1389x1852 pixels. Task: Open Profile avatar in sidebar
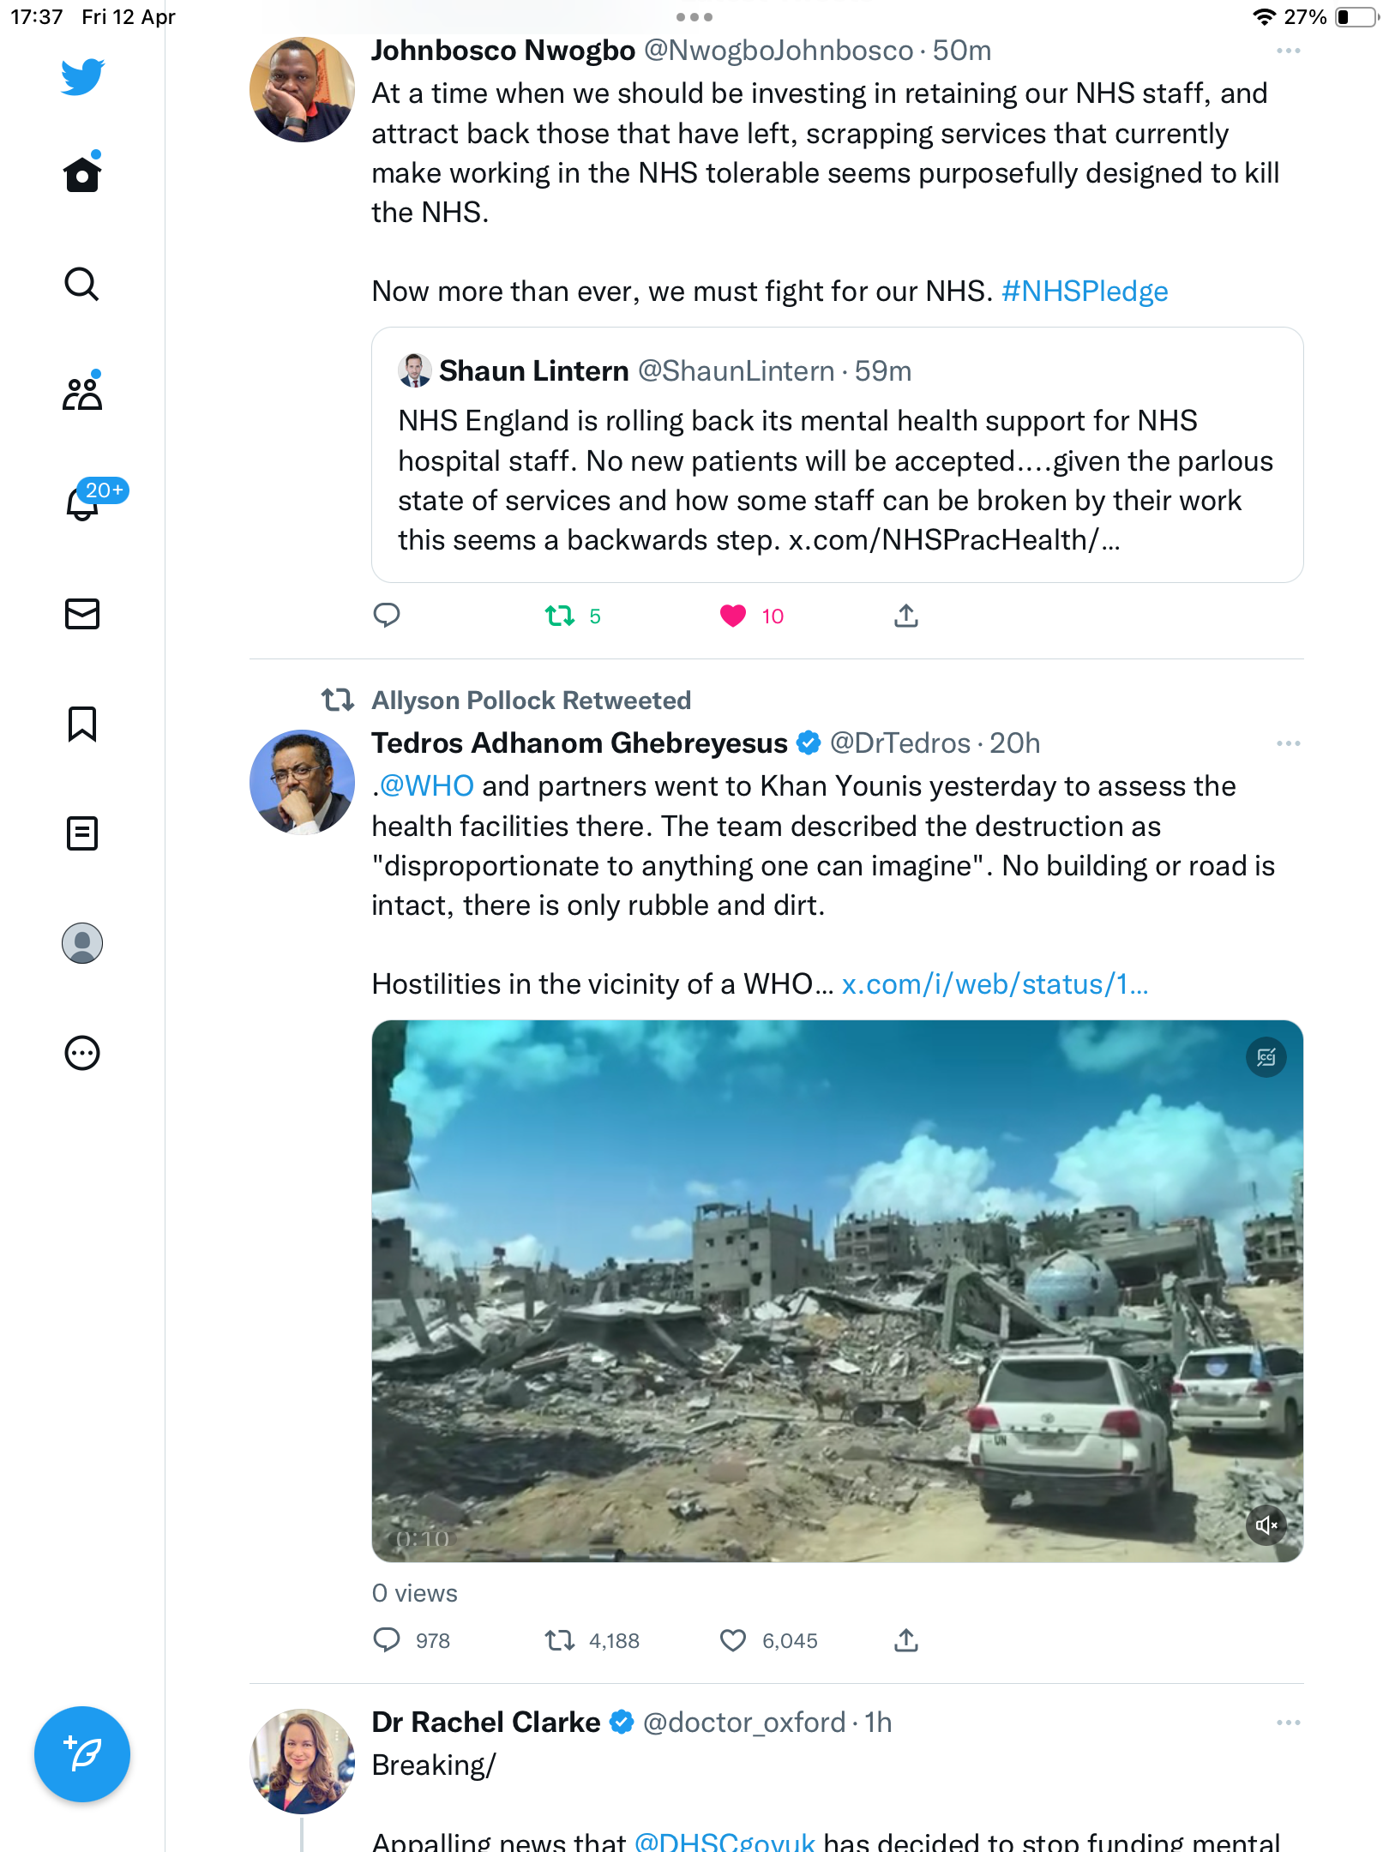pyautogui.click(x=82, y=943)
